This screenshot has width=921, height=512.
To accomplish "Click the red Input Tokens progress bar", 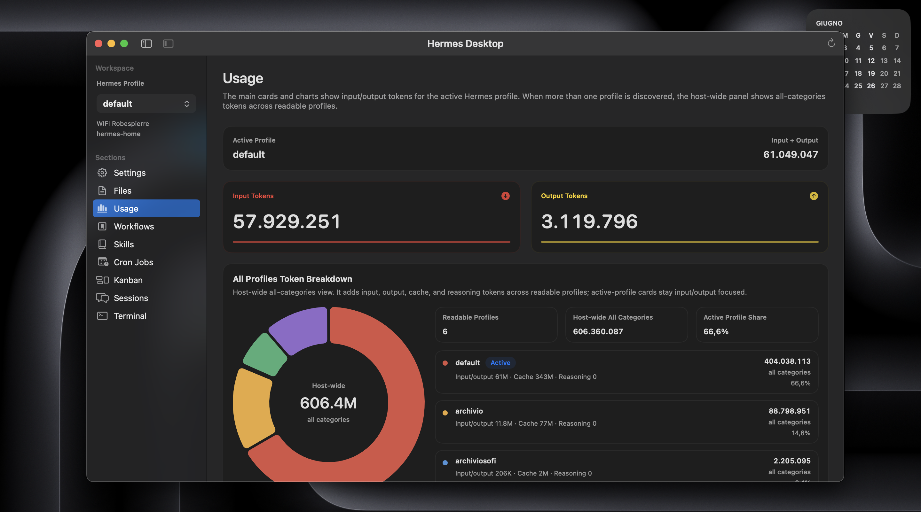I will coord(371,242).
